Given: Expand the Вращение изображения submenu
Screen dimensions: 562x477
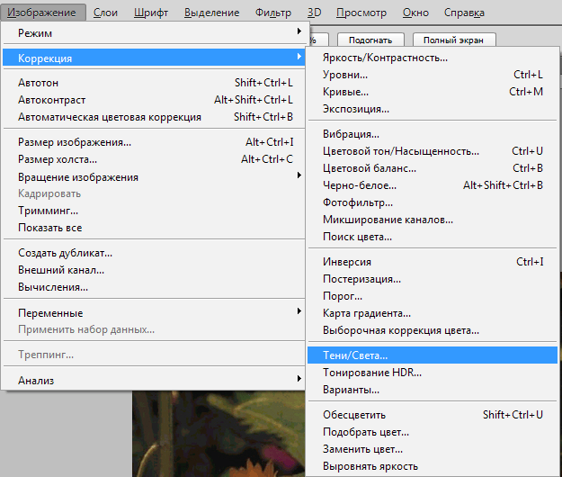Looking at the screenshot, I should 154,176.
